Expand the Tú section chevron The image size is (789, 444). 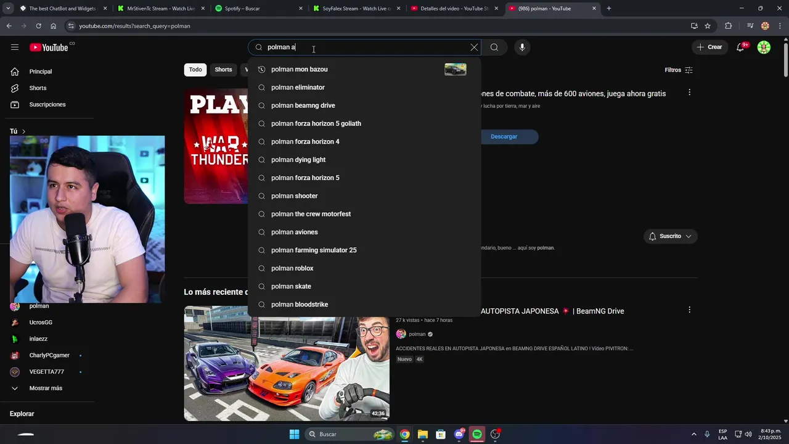point(24,131)
